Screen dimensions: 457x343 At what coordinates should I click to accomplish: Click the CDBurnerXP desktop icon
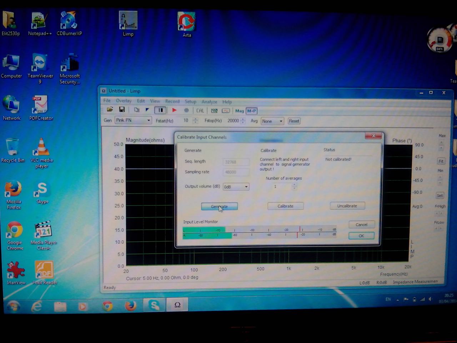click(69, 23)
